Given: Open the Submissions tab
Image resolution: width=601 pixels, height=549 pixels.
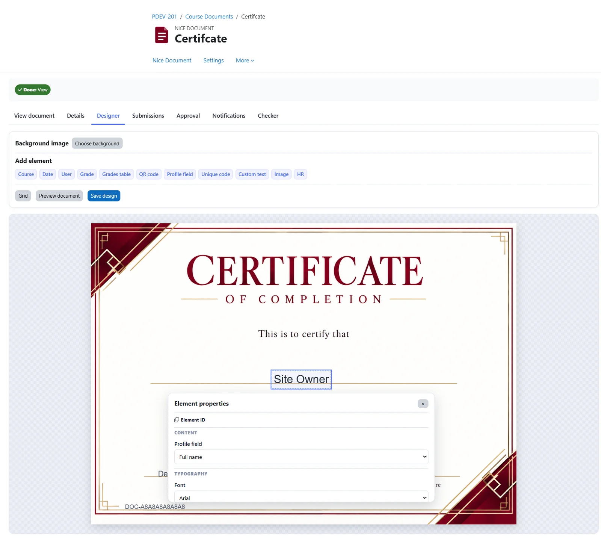Looking at the screenshot, I should [x=148, y=116].
